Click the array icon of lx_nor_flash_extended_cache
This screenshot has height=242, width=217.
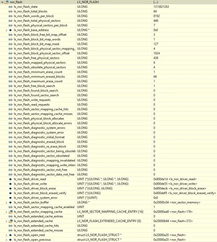10,221
